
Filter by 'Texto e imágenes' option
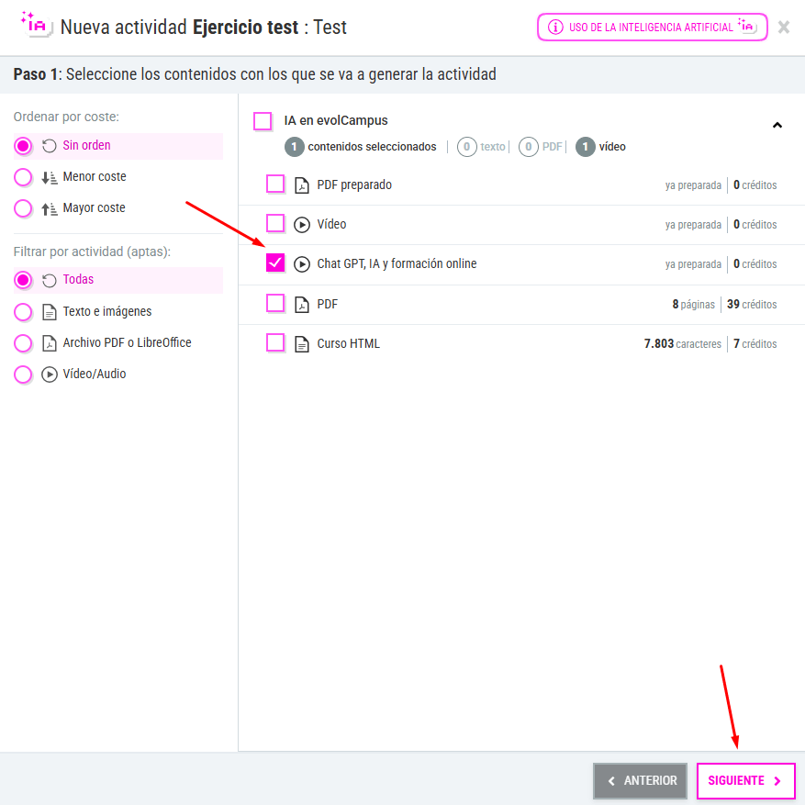(23, 312)
